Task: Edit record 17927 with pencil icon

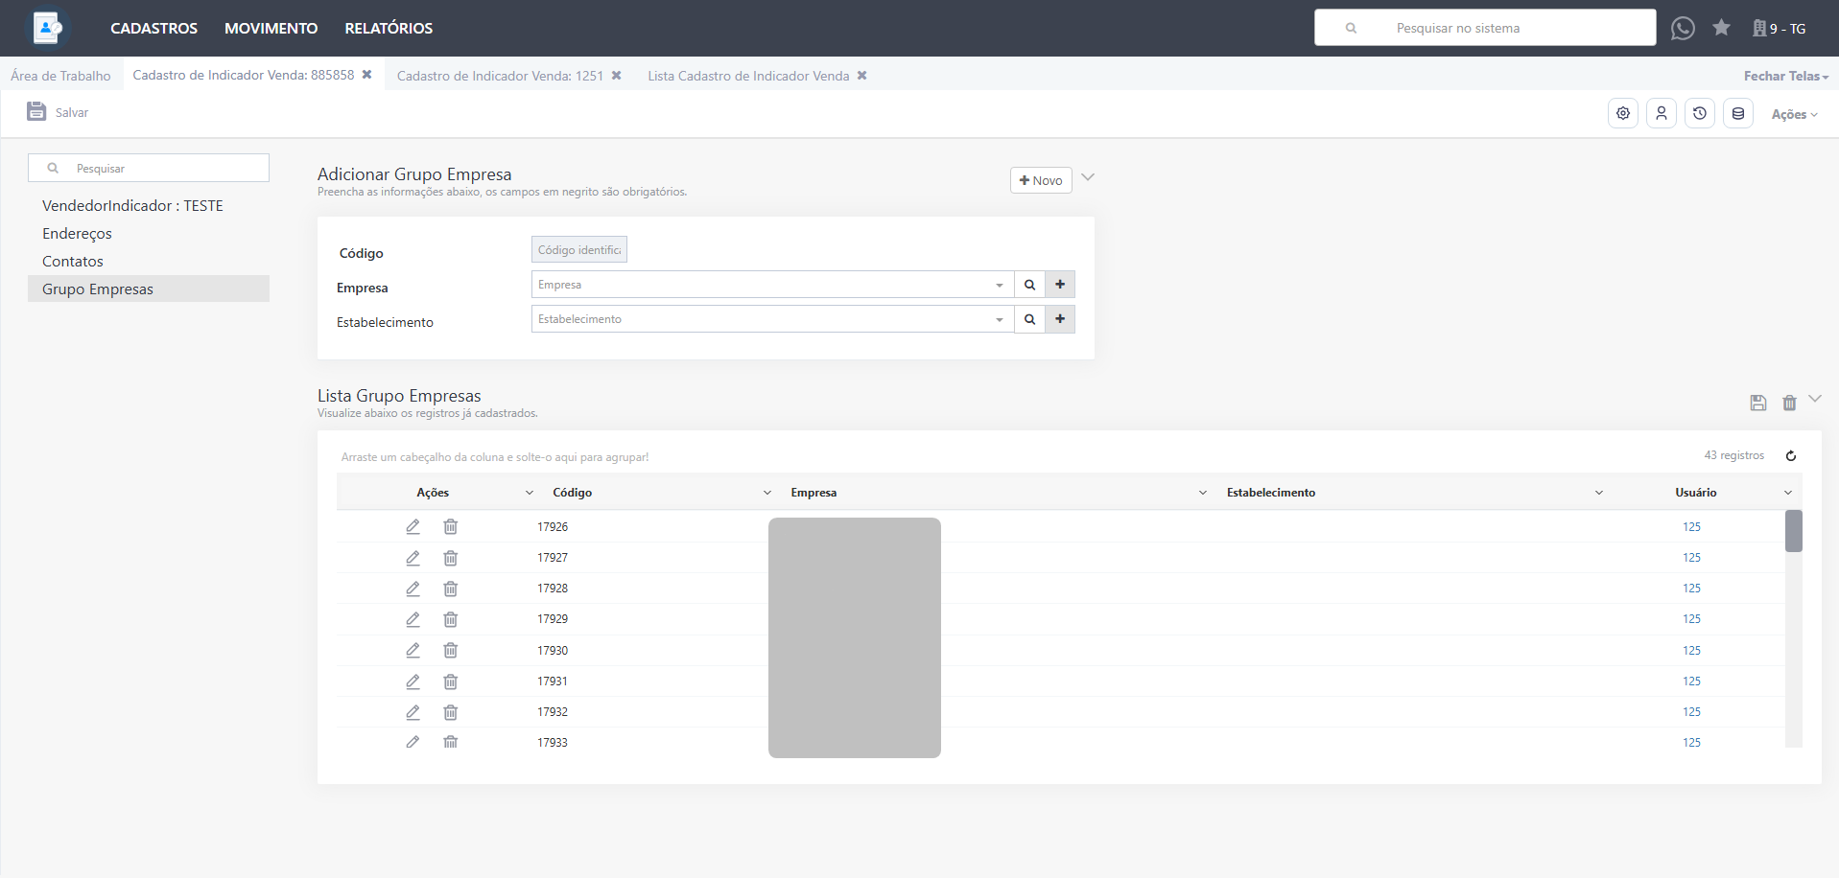Action: click(413, 557)
